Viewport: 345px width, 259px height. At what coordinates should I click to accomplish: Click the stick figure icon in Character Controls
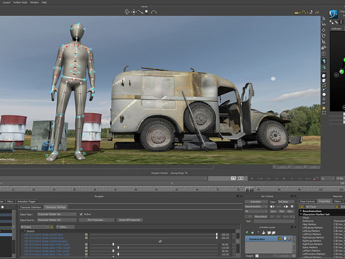pos(341,22)
